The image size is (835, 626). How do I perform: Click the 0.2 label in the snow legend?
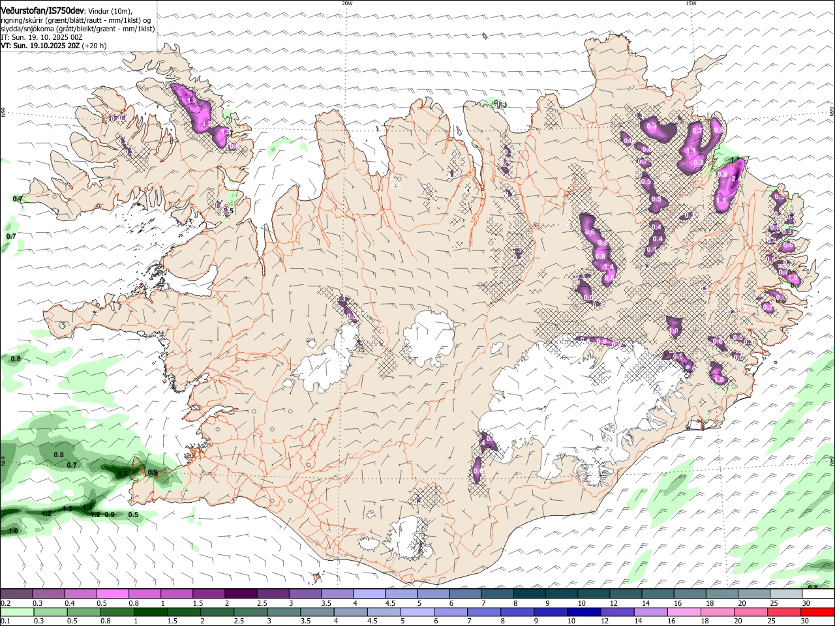6,603
